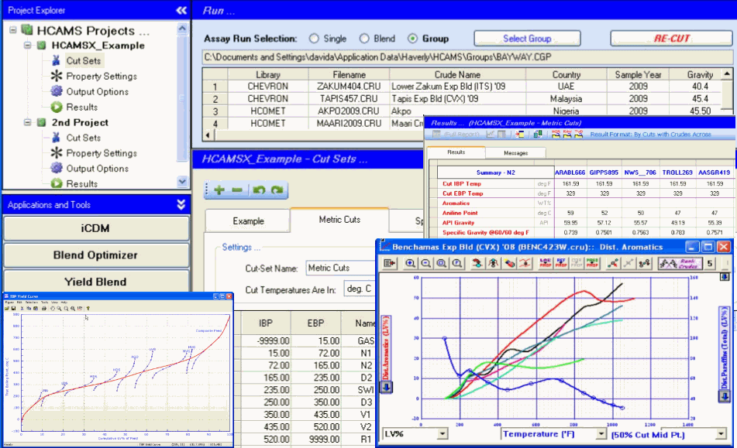Click the undo arrow in Cut Sets toolbar
Screen dimensions: 737x448
(259, 190)
